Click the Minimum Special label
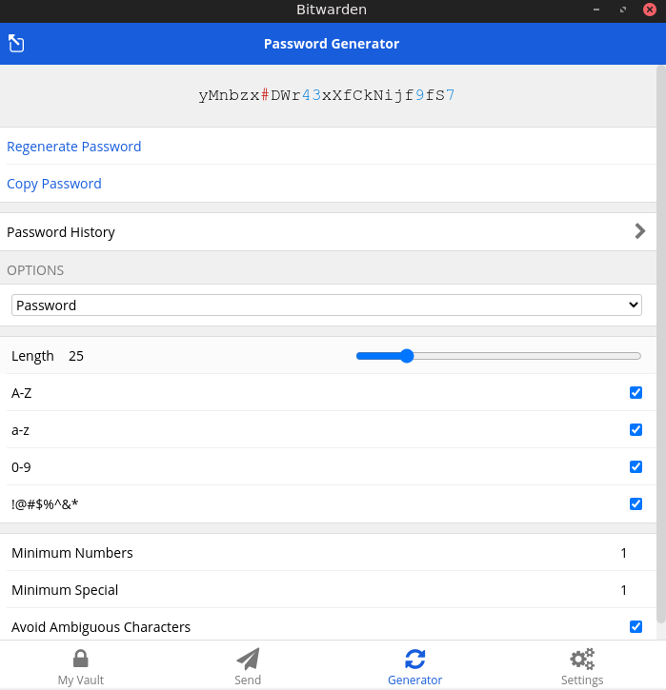Screen dimensions: 666x690 click(x=65, y=590)
